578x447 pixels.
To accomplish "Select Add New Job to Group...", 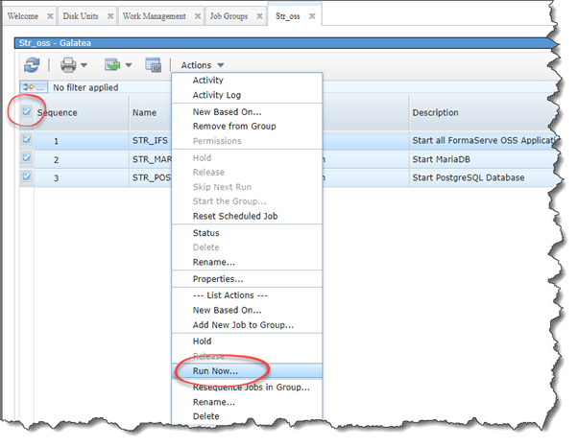I will (x=243, y=325).
